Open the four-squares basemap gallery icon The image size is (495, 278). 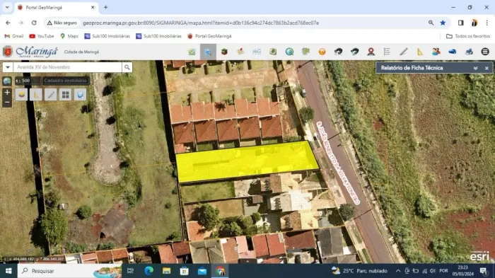tap(65, 95)
